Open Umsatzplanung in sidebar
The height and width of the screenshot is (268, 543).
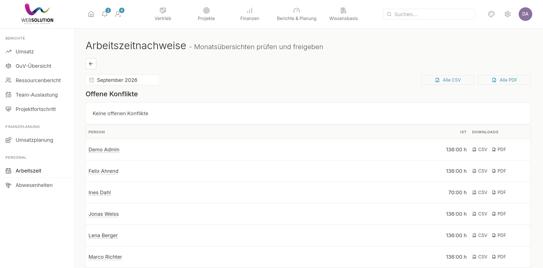[x=37, y=140]
